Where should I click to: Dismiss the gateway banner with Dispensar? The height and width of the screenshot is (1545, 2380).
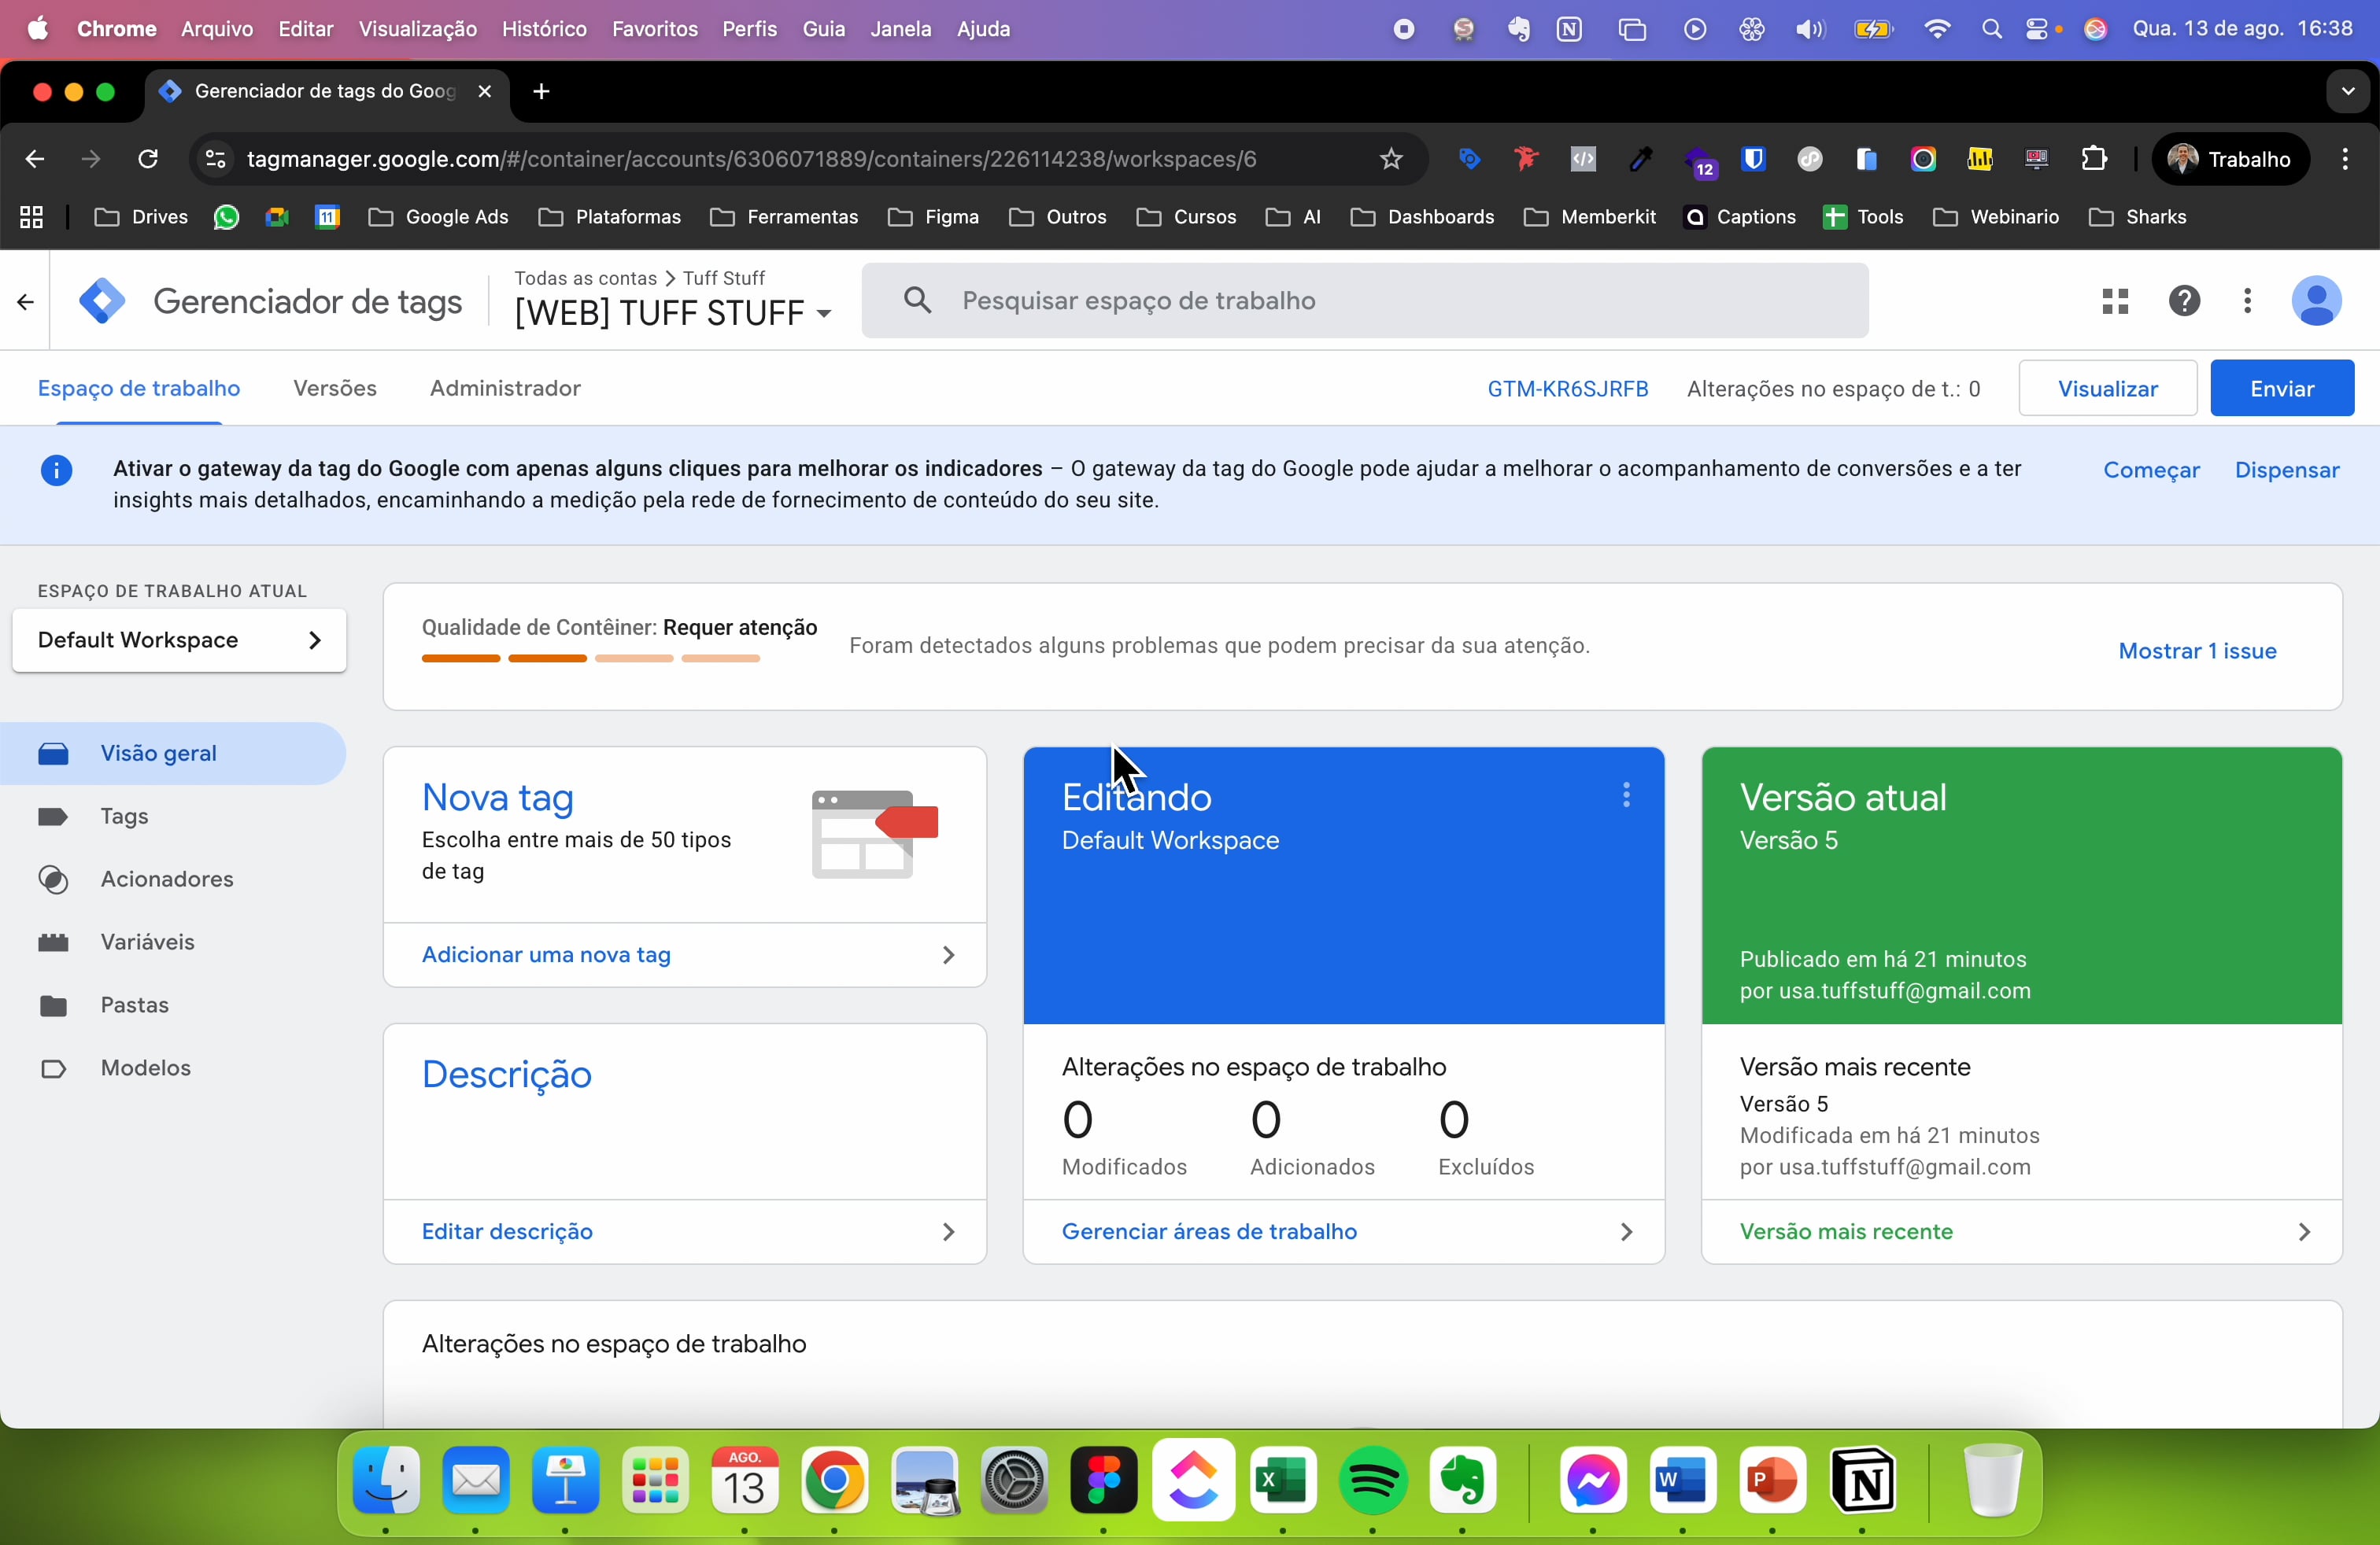(2287, 470)
